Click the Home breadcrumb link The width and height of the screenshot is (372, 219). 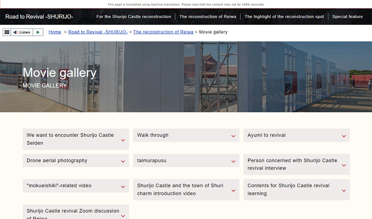click(x=55, y=32)
